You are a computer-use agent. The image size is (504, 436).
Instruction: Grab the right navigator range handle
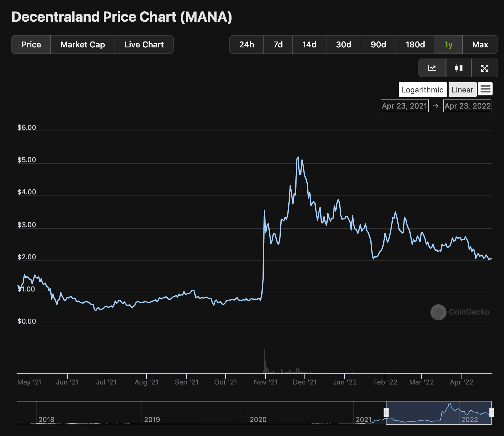pos(492,413)
